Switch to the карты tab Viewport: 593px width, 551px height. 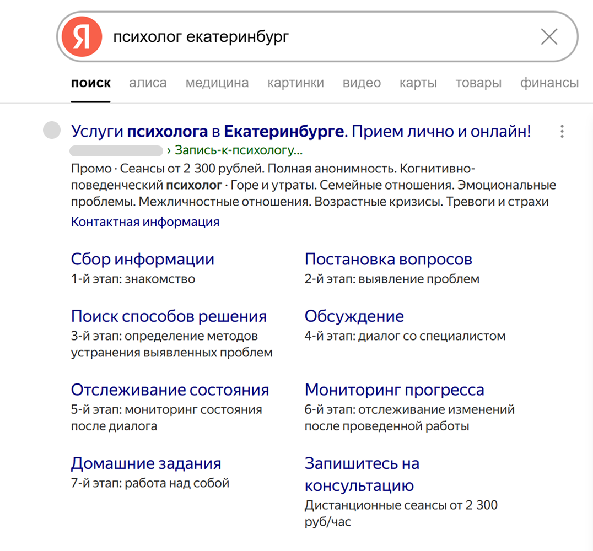[x=418, y=83]
